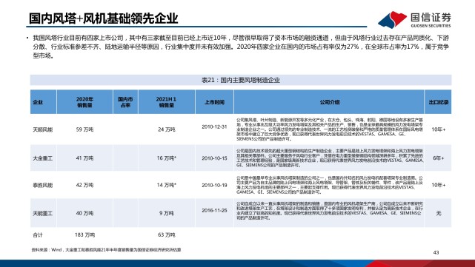
Task: Click the table caption 表21：国内主要风塔制造企业
Action: coord(241,80)
